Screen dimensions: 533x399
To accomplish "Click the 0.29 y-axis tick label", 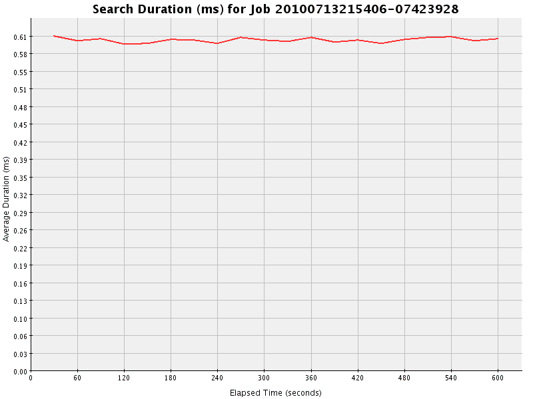I will 20,213.
